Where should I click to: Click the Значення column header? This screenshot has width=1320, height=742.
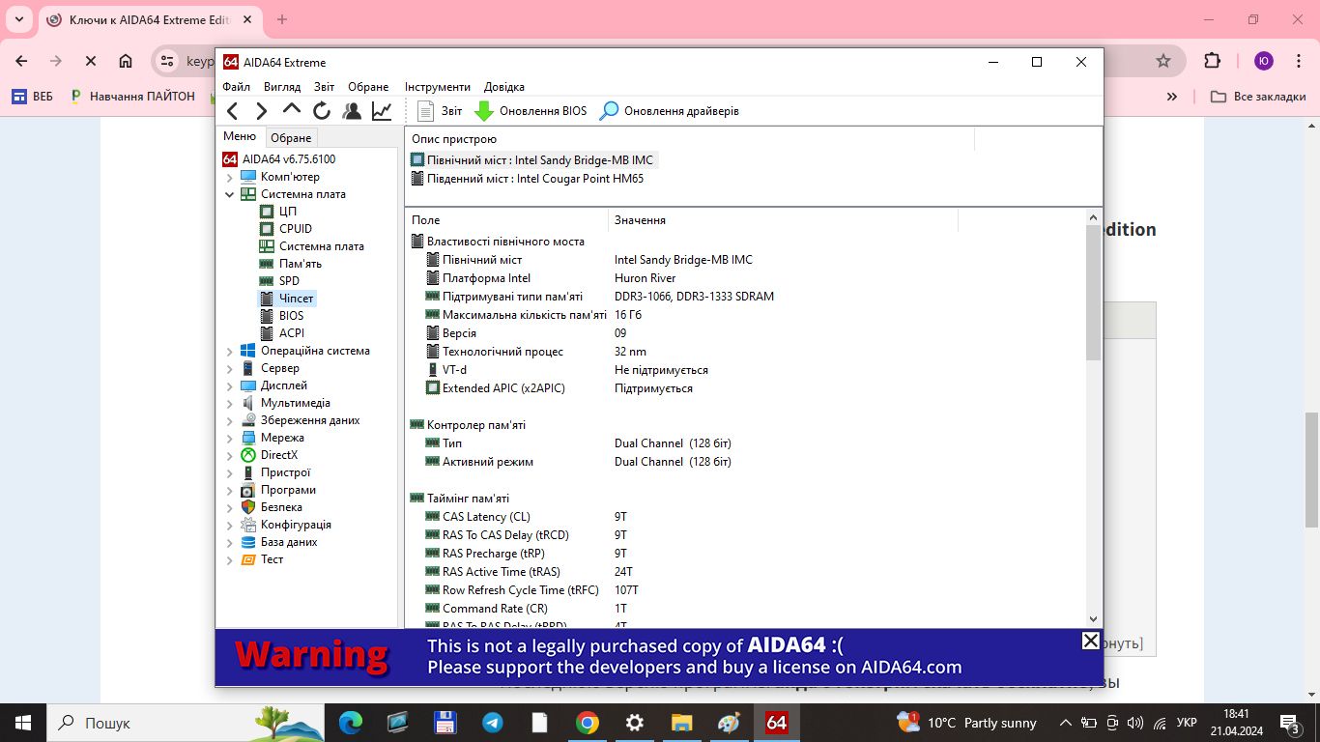783,220
